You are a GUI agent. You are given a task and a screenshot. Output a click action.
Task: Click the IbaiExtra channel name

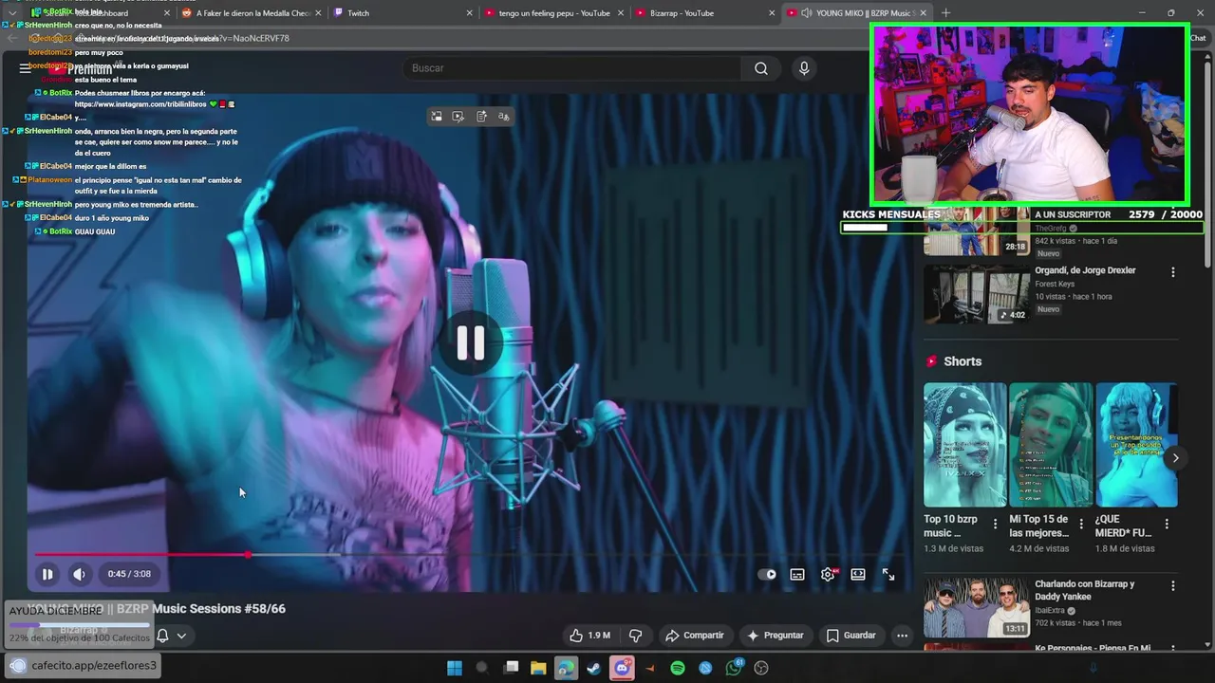point(1049,611)
